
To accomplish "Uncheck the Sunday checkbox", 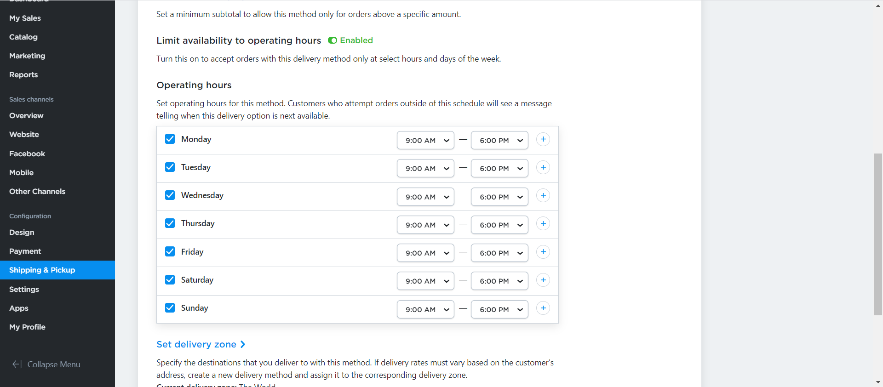I will (x=170, y=307).
